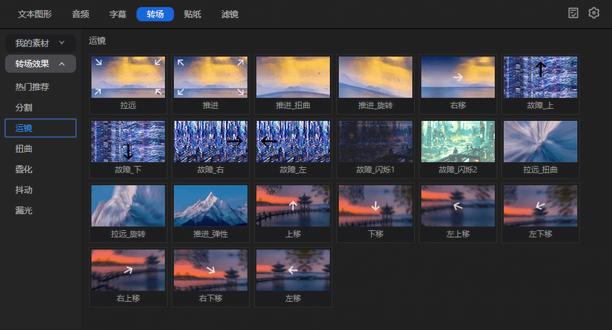This screenshot has width=612, height=330.
Task: Pick the 推进 transition thumbnail
Action: click(x=211, y=77)
